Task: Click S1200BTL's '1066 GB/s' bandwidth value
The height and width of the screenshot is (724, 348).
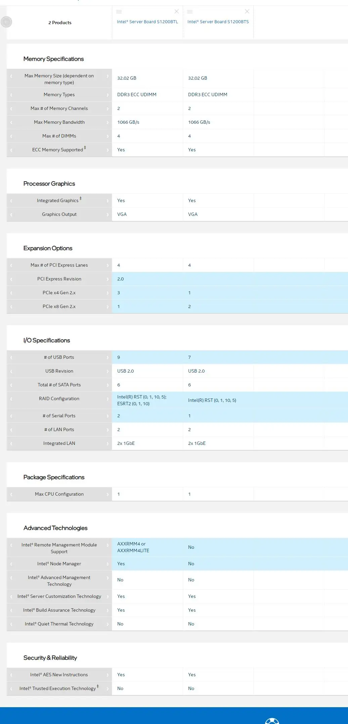Action: click(x=128, y=122)
